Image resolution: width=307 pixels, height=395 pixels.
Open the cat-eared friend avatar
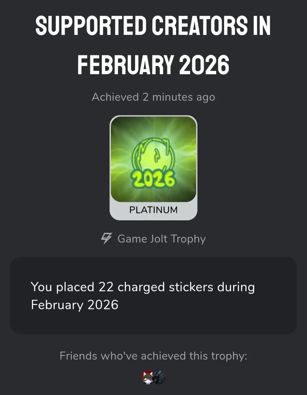tap(147, 378)
